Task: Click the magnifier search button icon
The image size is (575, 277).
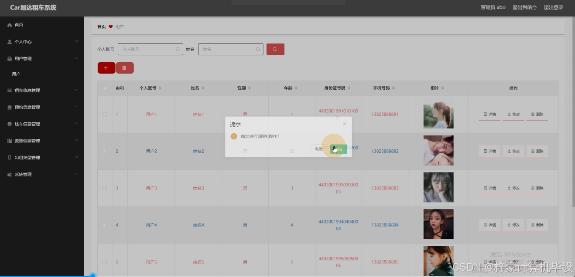Action: click(275, 49)
